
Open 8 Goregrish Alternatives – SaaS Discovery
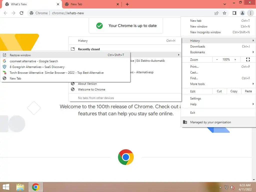pyautogui.click(x=65, y=67)
